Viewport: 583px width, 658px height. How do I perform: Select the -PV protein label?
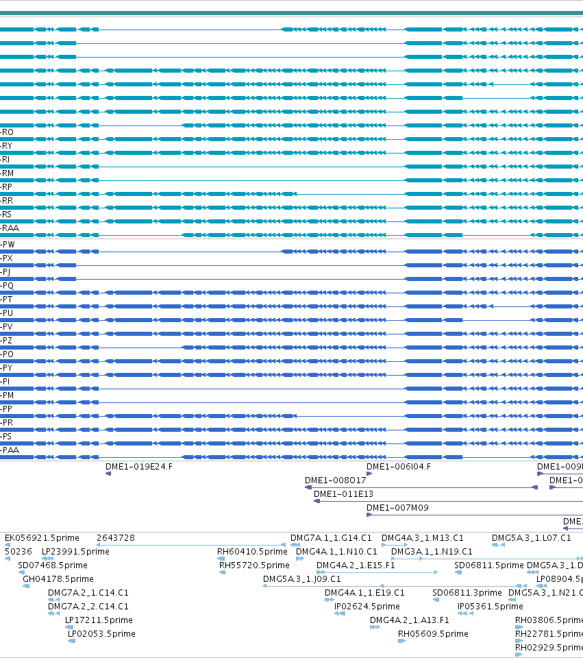tap(6, 327)
